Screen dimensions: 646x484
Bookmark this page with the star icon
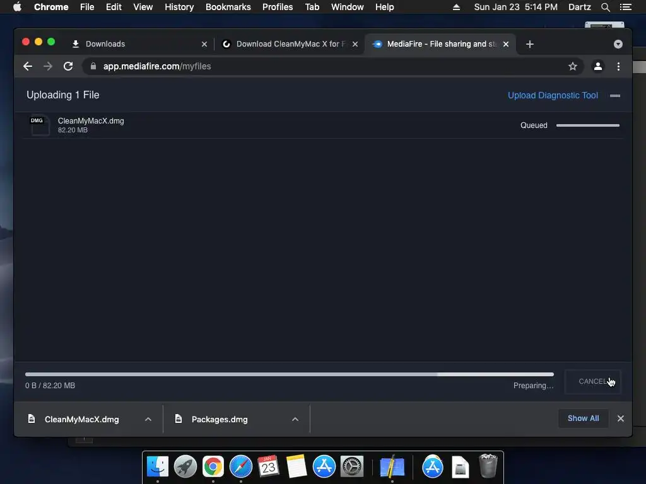[x=573, y=66]
